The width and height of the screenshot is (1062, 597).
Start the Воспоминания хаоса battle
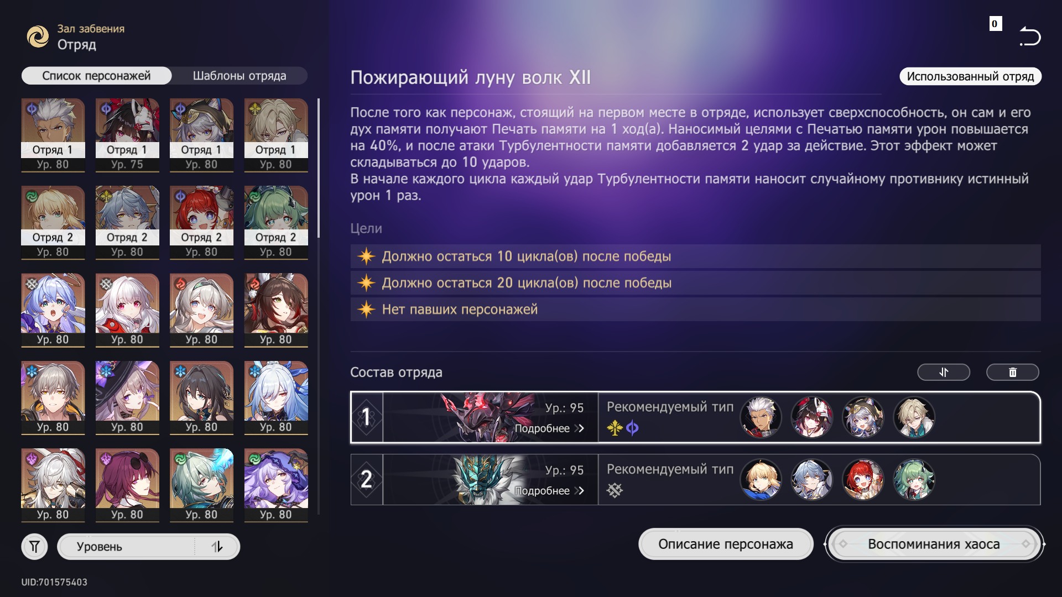(x=934, y=544)
